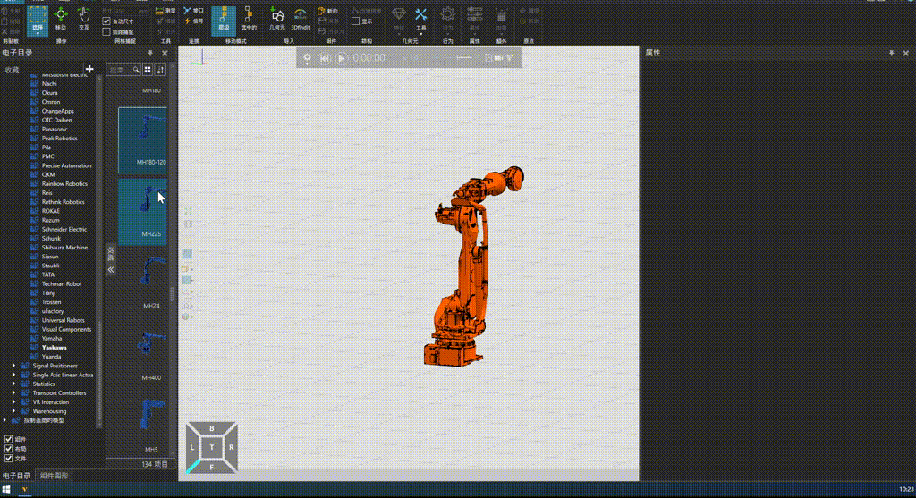Click the 接口 (Interface) connect tool
The height and width of the screenshot is (498, 916).
[x=193, y=11]
